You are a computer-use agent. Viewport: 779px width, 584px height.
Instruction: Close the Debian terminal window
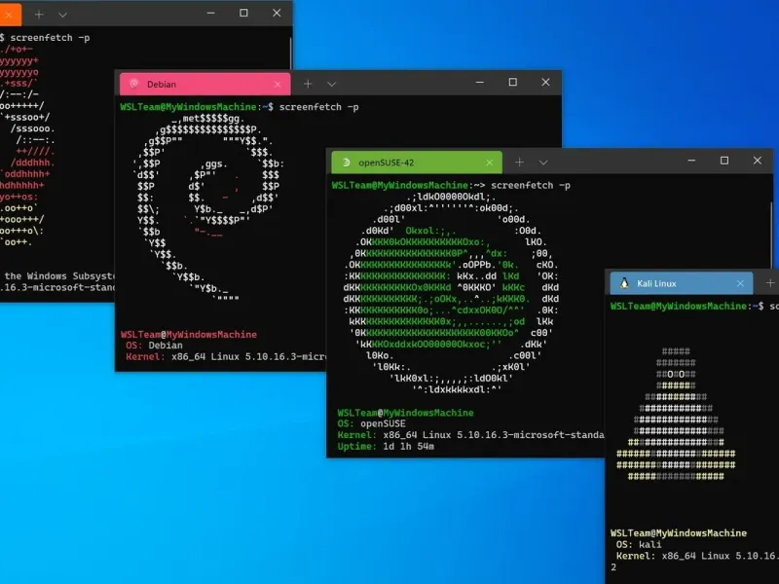coord(545,83)
